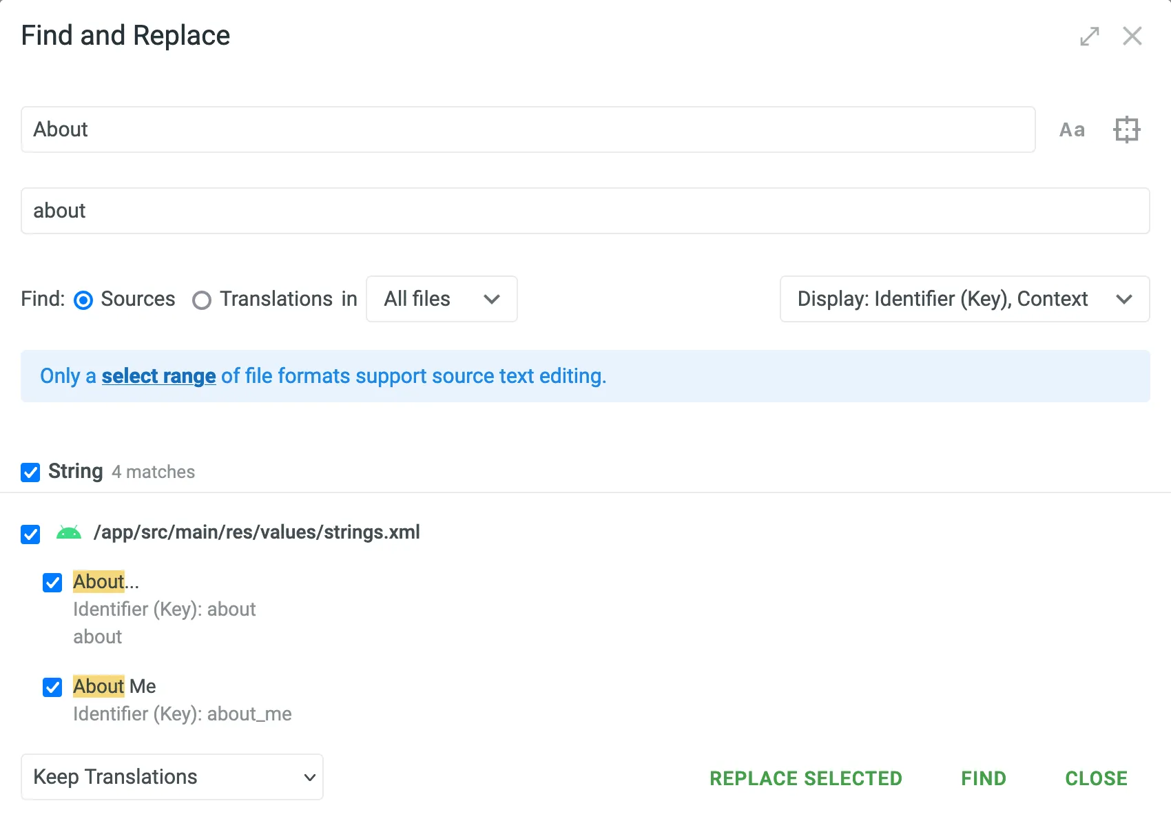Deselect the "About Me" string checkbox
This screenshot has width=1171, height=821.
tap(52, 687)
